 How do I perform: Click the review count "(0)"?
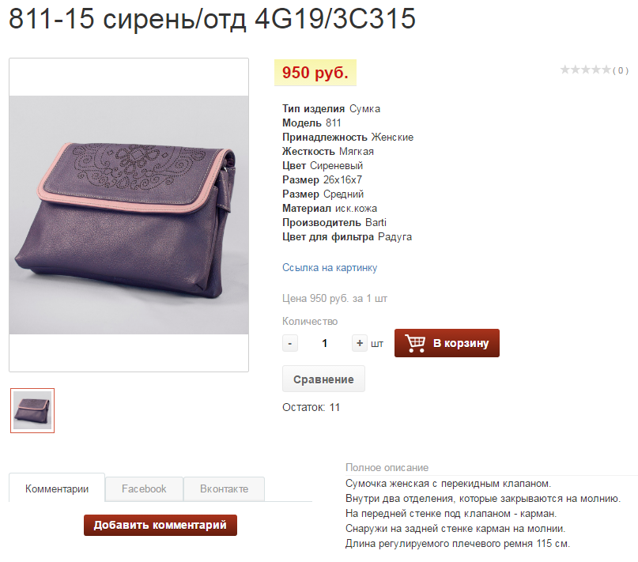pos(621,70)
